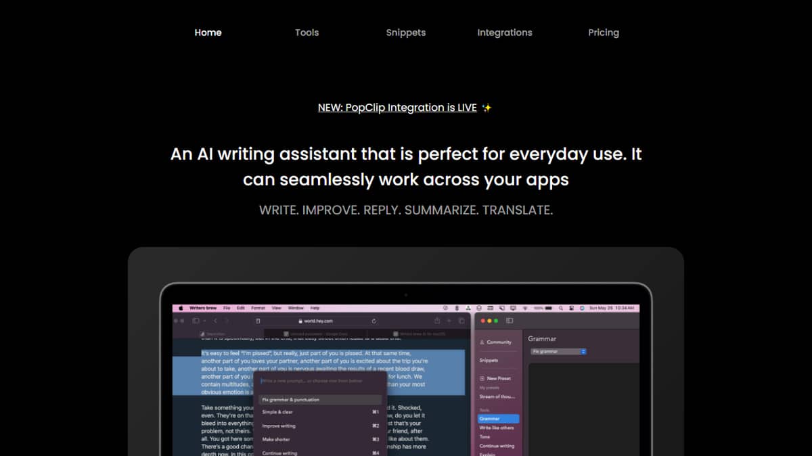Click the Sun May 28 clock

(x=612, y=308)
